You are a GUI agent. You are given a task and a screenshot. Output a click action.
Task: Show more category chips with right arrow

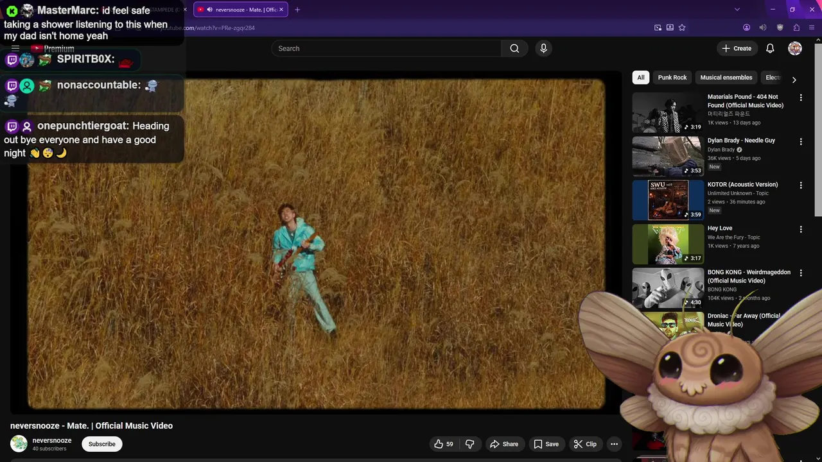794,80
